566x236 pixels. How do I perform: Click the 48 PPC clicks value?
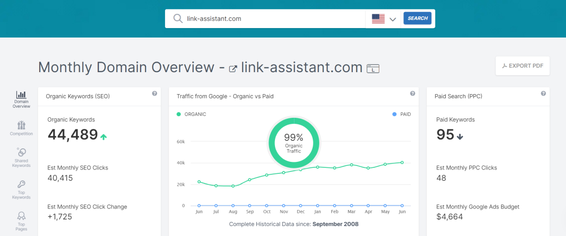pos(441,178)
